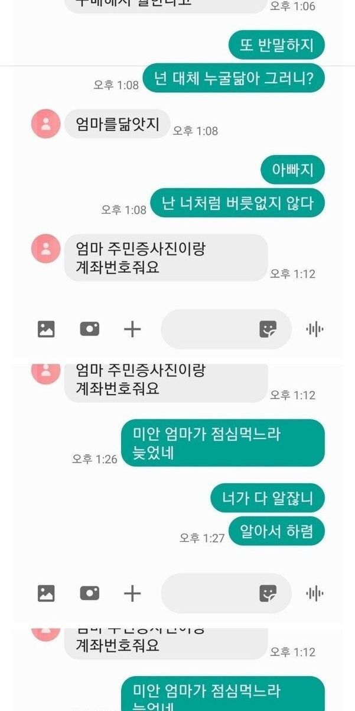Viewport: 355px width, 711px height.
Task: Tap camera icon in toolbar above 점심먹느라 message
Action: coord(90,329)
